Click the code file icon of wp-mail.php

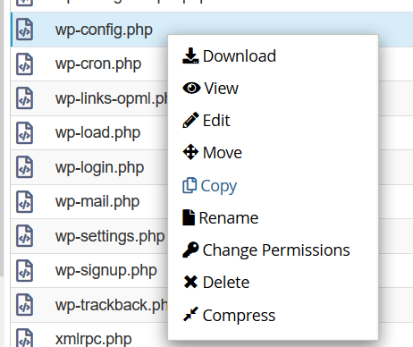coord(25,202)
